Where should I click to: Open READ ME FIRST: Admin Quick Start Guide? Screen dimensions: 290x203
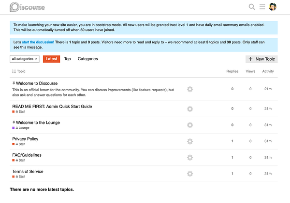tap(52, 106)
